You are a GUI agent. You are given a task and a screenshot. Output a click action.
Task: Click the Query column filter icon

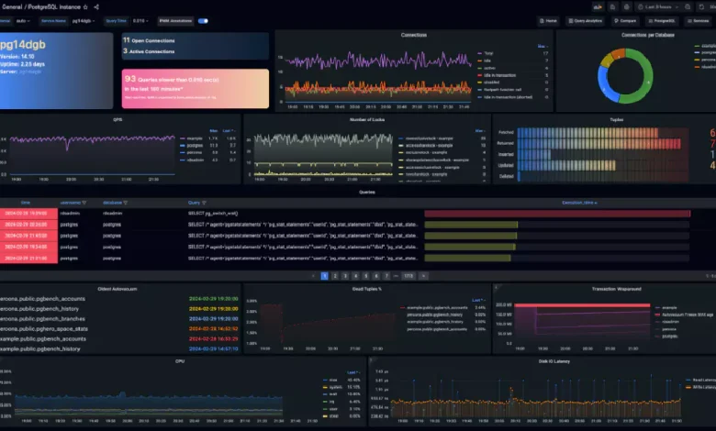coord(204,203)
